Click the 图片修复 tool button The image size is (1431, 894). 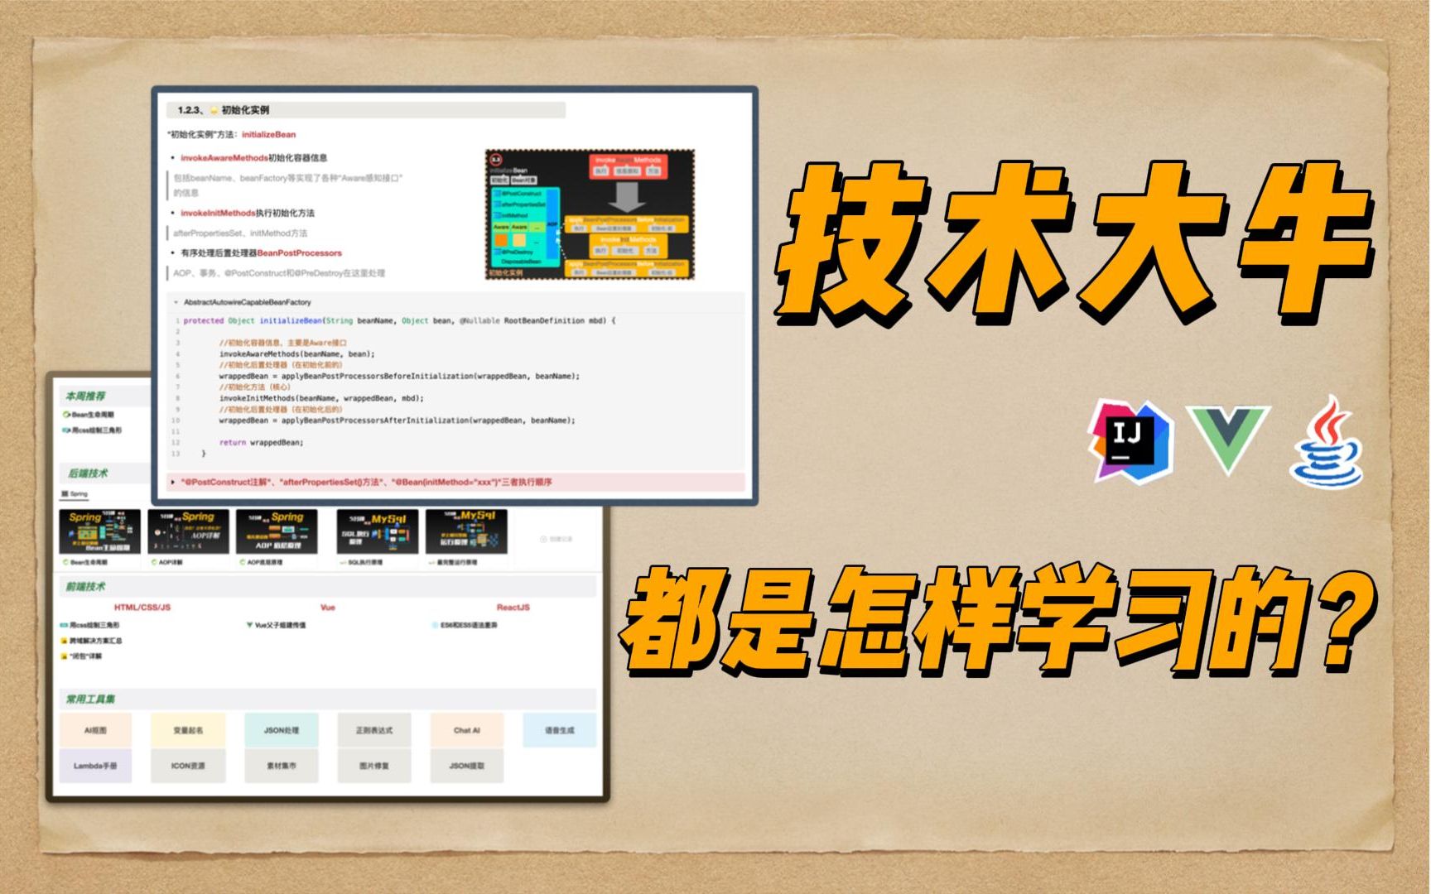click(x=374, y=766)
